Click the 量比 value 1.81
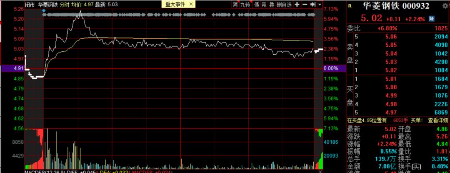Image resolution: width=450 pixels, height=173 pixels. coord(442,151)
